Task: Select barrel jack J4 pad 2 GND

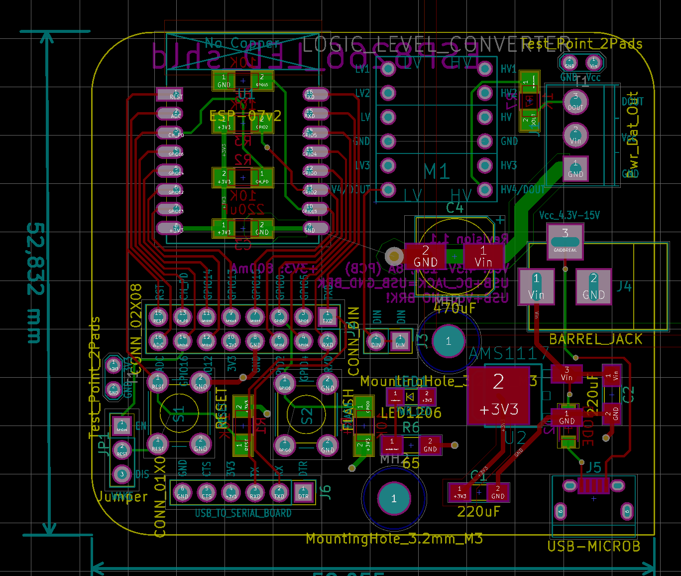Action: pyautogui.click(x=594, y=287)
